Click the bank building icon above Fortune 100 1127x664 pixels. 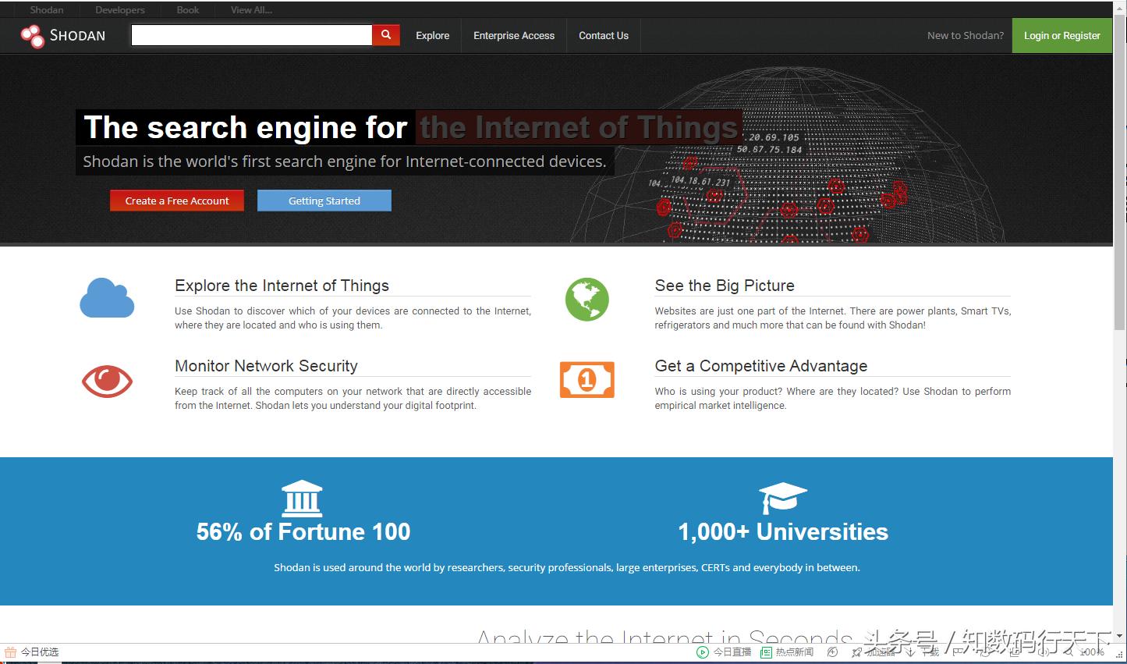click(302, 498)
